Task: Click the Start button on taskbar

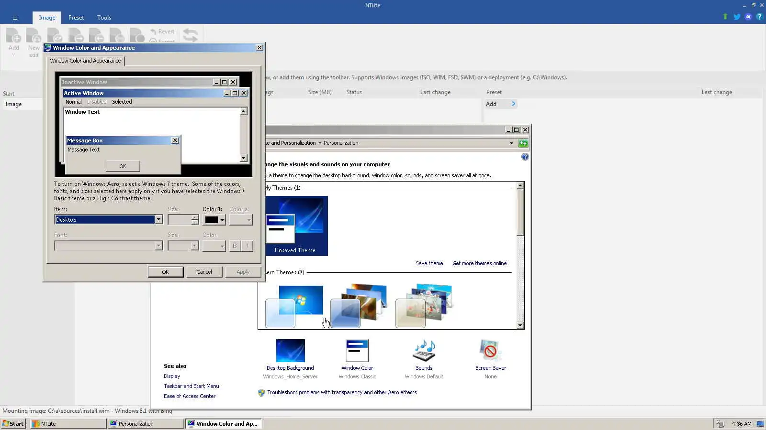Action: [x=13, y=424]
